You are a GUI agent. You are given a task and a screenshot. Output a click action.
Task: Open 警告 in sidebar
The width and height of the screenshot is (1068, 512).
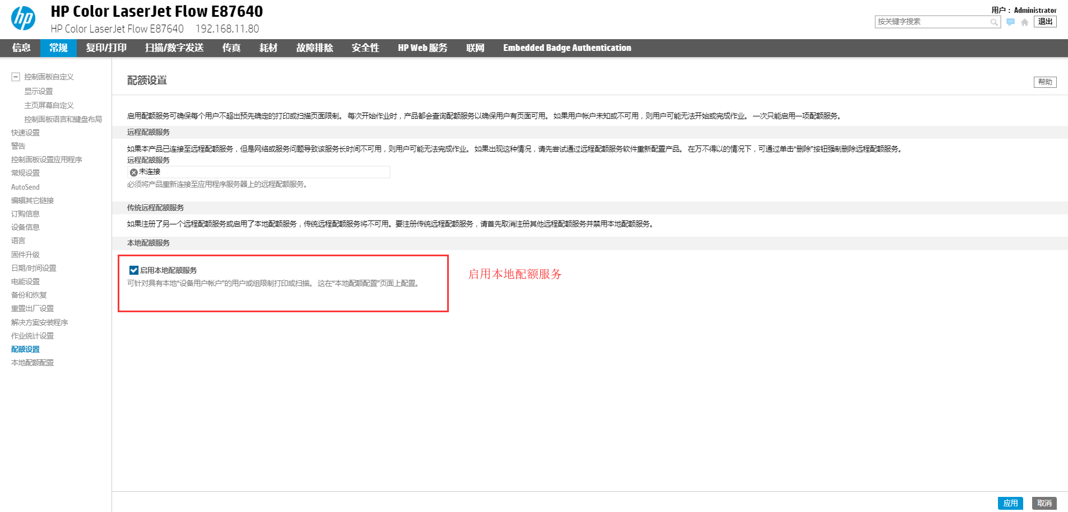18,146
